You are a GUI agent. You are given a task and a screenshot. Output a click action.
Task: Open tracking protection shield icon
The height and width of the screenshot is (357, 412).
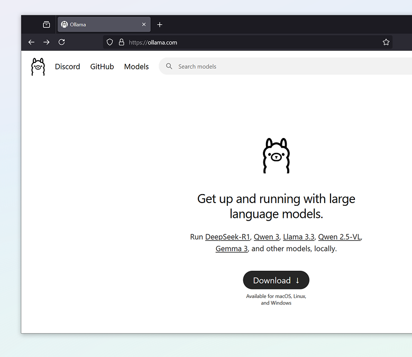110,42
